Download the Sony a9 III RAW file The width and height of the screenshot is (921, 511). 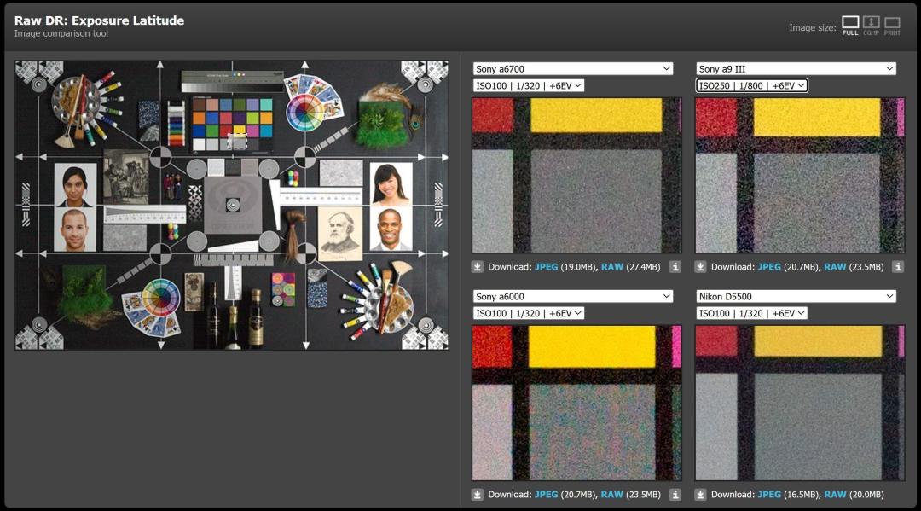(835, 267)
